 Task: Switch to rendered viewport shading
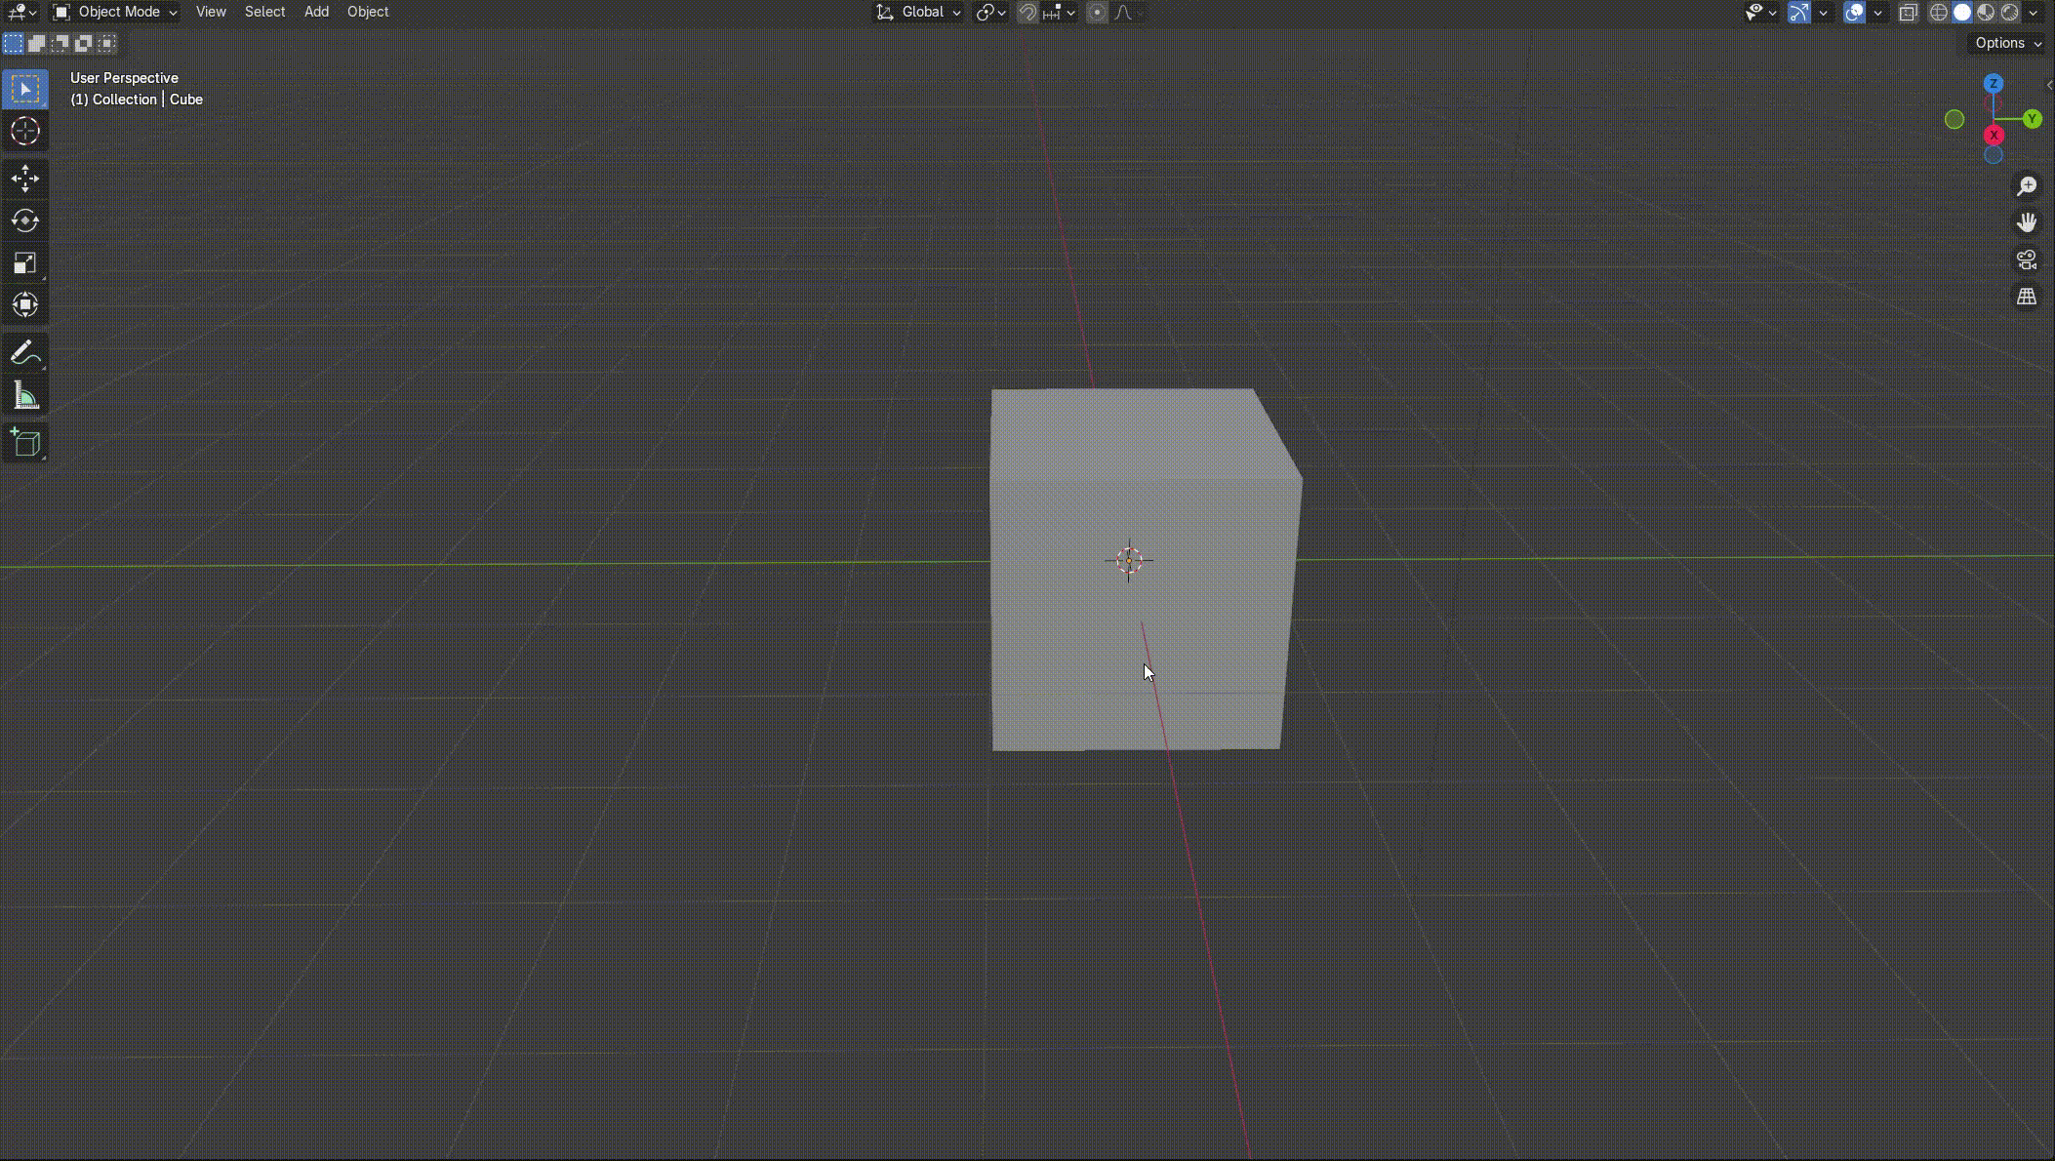click(x=2009, y=13)
